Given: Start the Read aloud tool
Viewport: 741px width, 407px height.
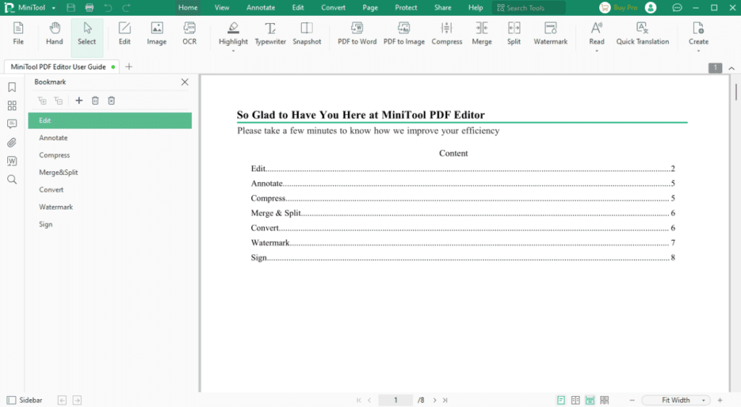Looking at the screenshot, I should click(x=596, y=33).
